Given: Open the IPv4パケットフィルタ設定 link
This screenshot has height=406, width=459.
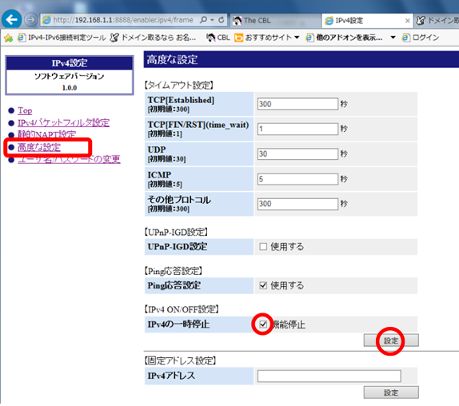Looking at the screenshot, I should pos(63,122).
